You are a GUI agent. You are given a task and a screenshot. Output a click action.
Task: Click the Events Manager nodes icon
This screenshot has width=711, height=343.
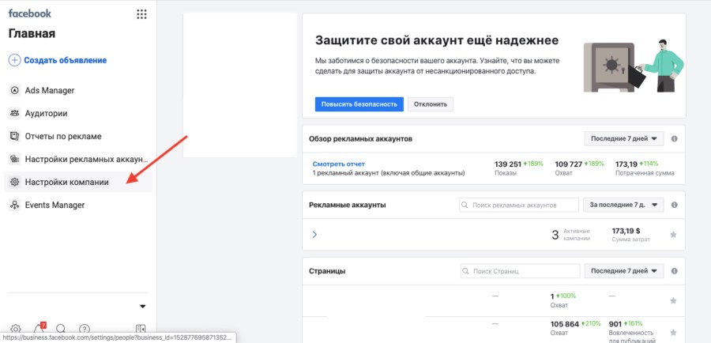(14, 205)
